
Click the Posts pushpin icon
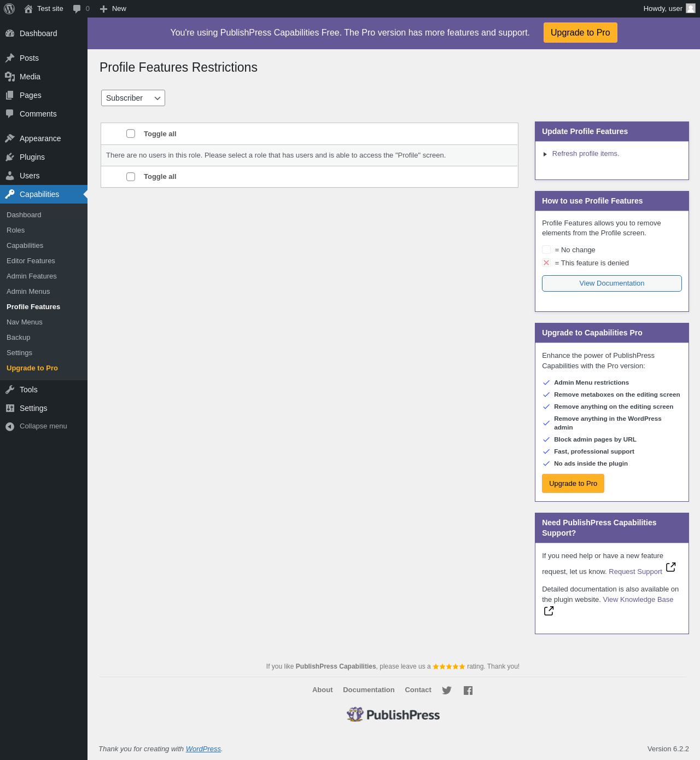point(10,58)
